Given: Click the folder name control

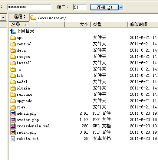Looking at the screenshot, I should tap(24, 44).
